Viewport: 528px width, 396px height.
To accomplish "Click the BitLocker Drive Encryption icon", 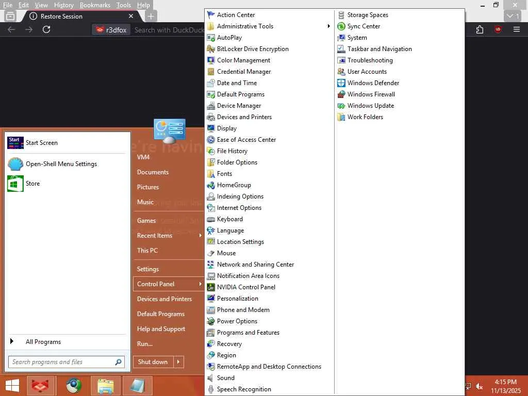I will (x=211, y=49).
